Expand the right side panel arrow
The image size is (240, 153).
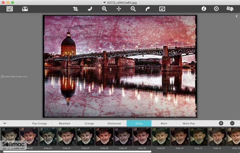point(237,16)
